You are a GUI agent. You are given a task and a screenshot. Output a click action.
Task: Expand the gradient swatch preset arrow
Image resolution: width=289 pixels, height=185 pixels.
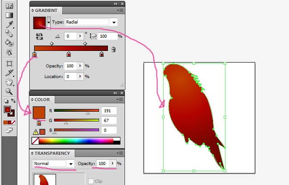point(48,22)
